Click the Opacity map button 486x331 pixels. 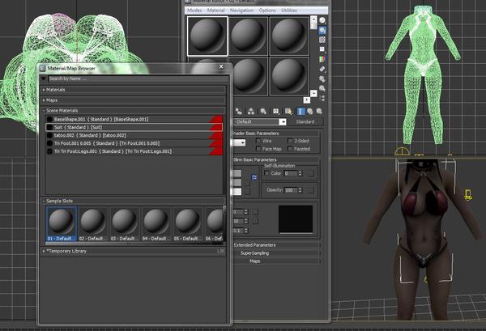pos(311,190)
